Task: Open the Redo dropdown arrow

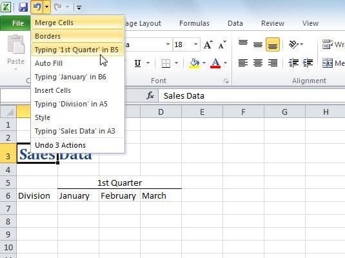Action: point(67,7)
